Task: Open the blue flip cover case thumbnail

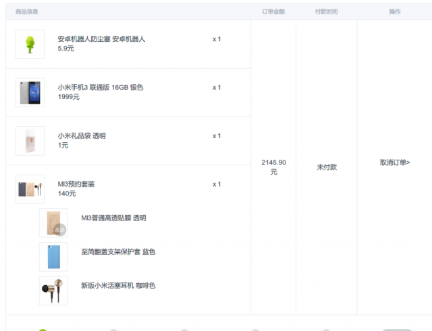Action: pyautogui.click(x=53, y=257)
